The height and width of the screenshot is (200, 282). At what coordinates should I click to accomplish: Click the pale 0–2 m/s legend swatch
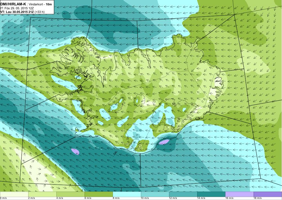(x=14, y=194)
